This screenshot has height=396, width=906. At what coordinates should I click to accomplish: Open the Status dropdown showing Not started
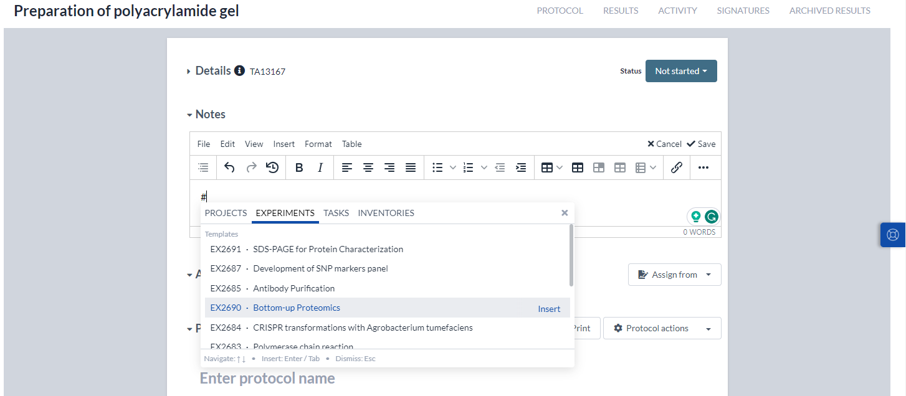point(680,70)
